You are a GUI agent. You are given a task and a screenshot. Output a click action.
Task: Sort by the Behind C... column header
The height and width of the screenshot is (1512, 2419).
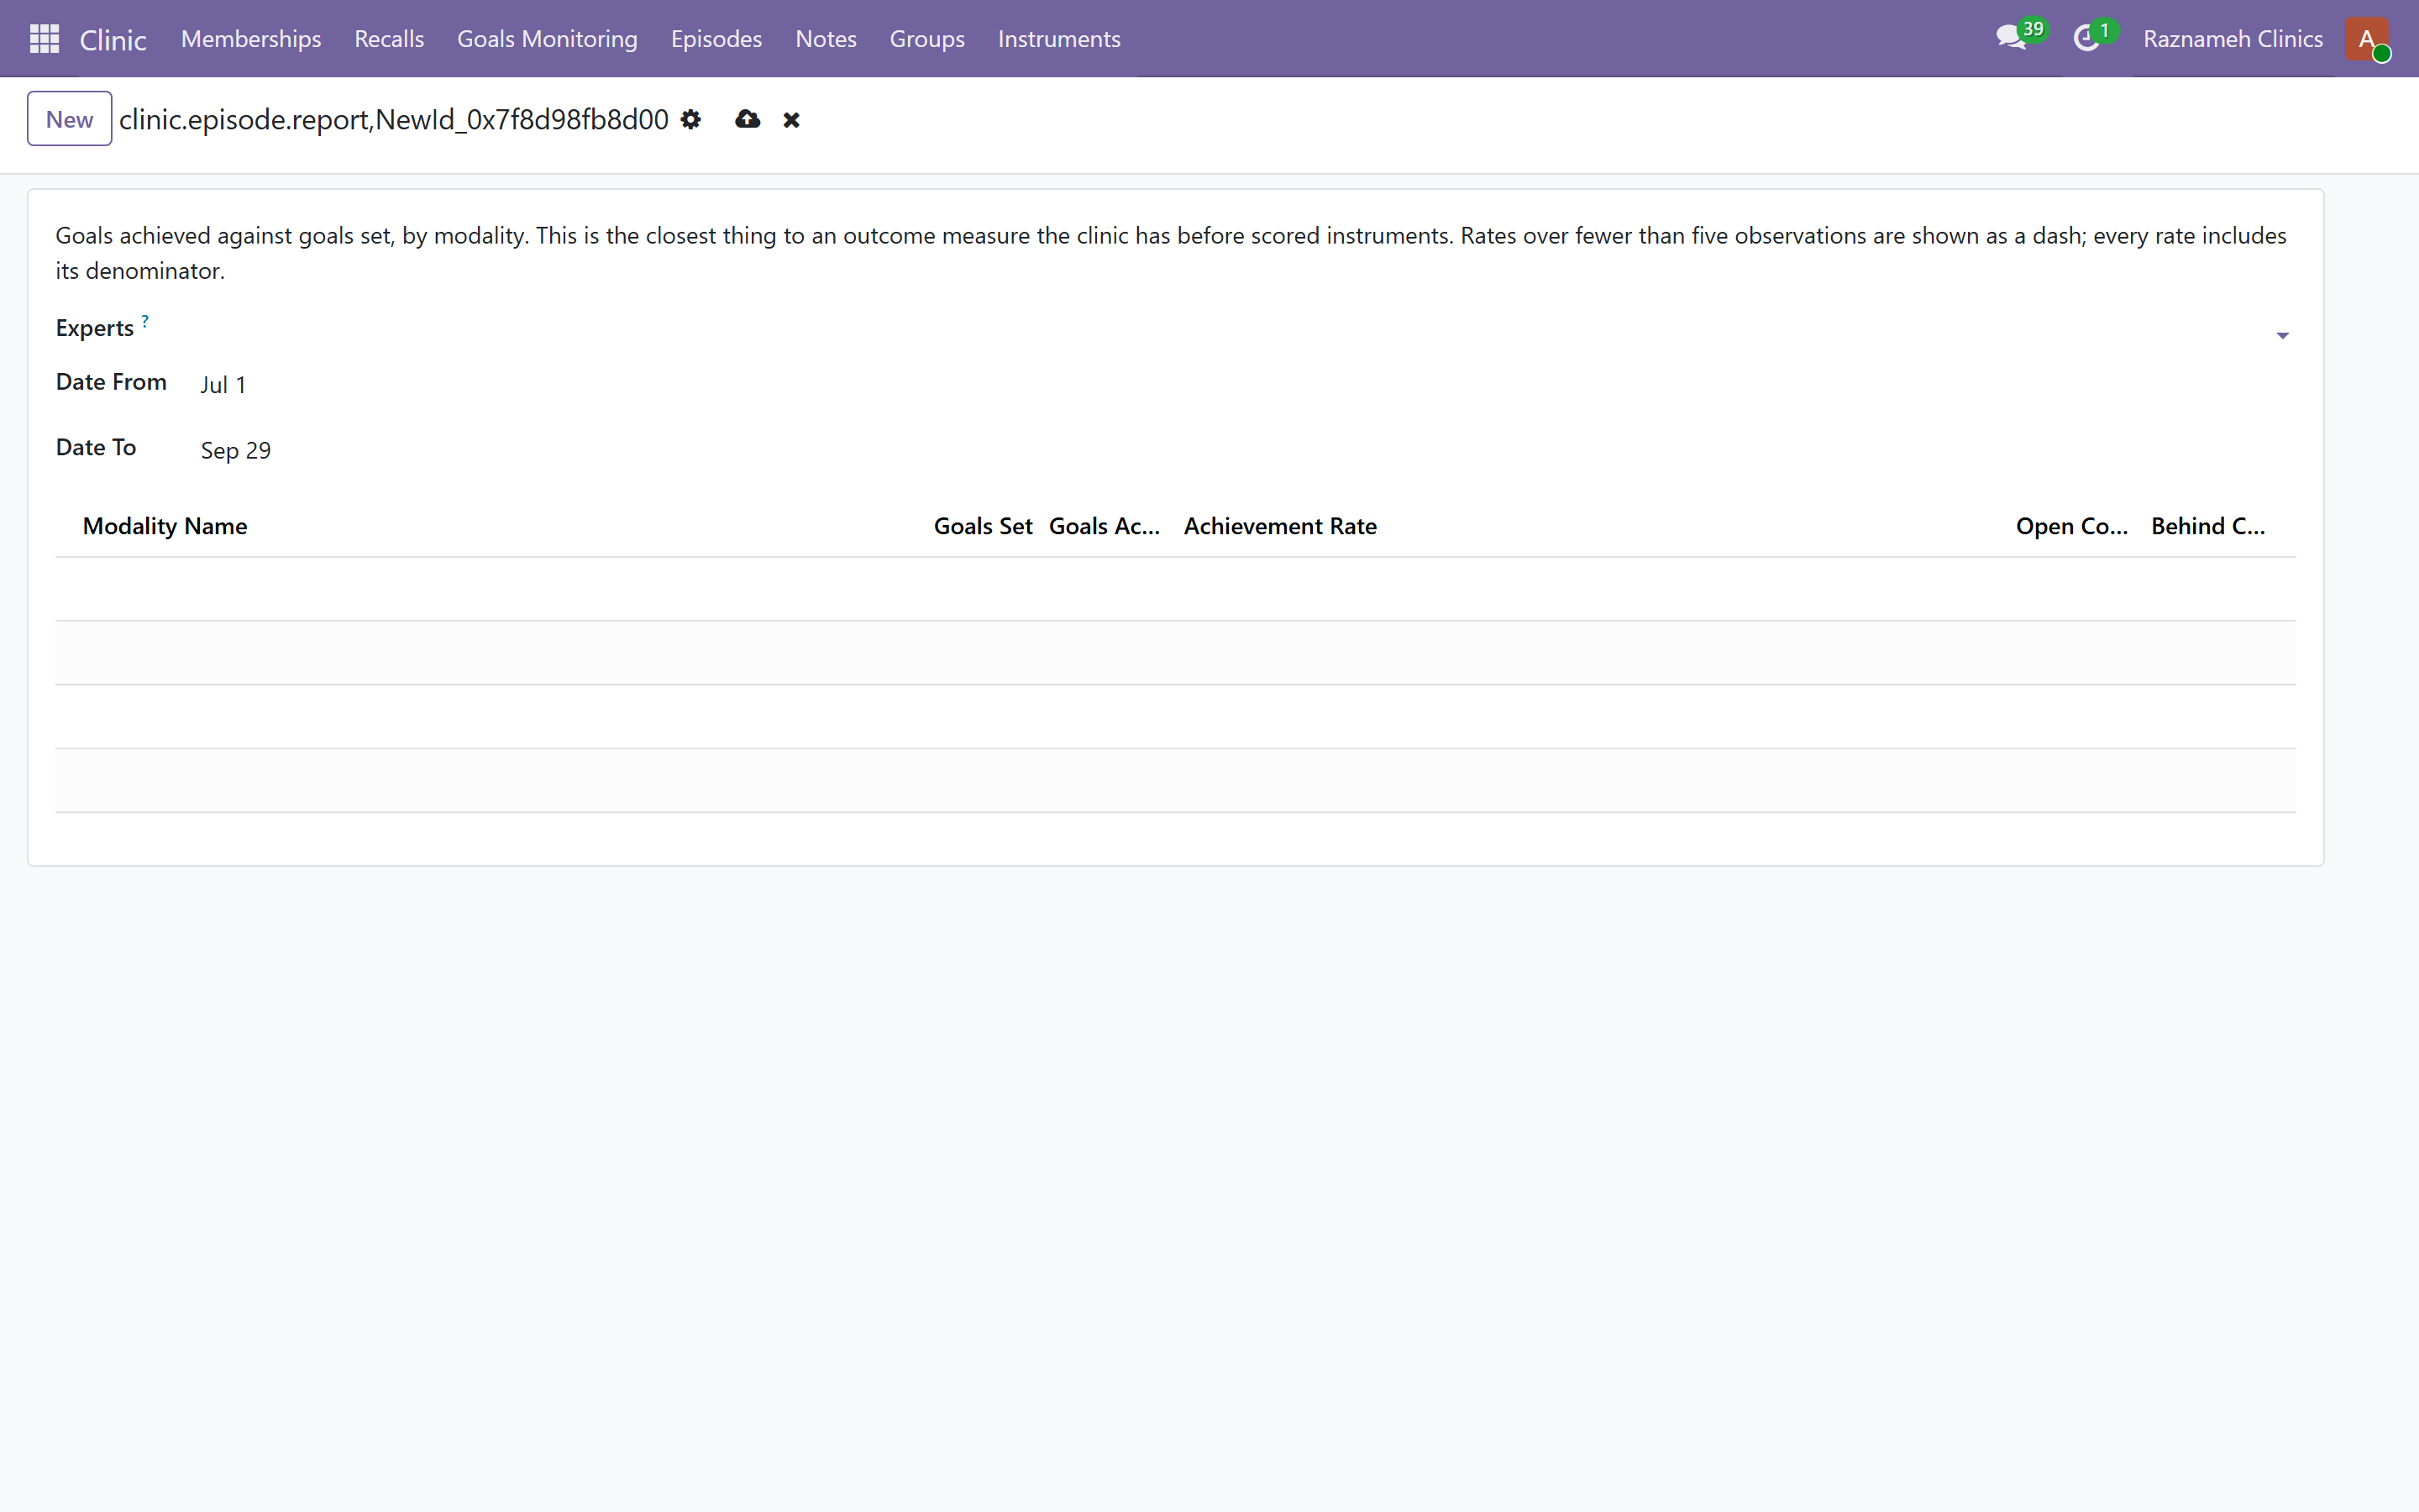[2208, 526]
